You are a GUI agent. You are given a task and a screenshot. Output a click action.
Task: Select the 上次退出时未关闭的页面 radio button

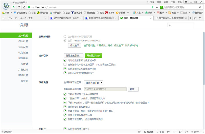tap(65, 37)
